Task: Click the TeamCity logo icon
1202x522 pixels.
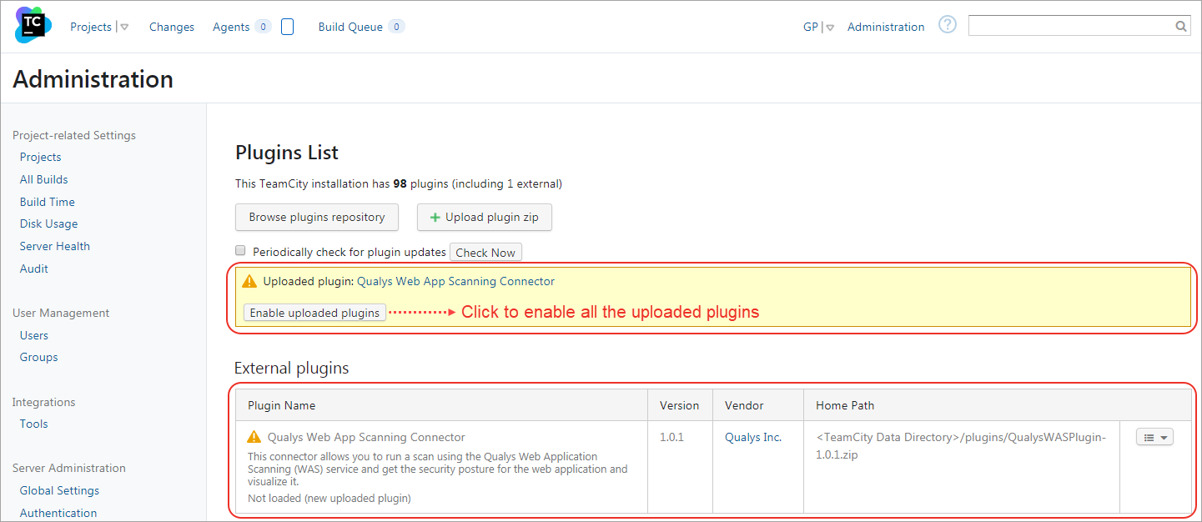Action: [33, 25]
